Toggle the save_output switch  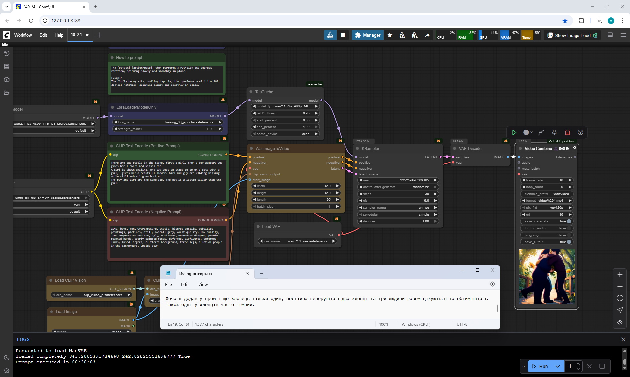coord(569,242)
